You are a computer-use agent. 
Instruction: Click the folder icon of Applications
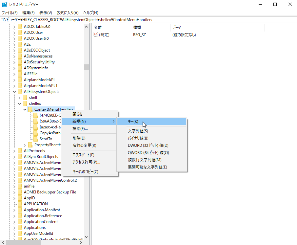(x=20, y=228)
